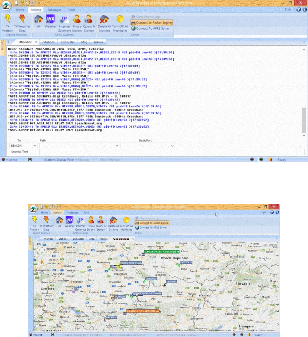Expand the Station side panel in top window
308x337 pixels.
[x=3, y=47]
